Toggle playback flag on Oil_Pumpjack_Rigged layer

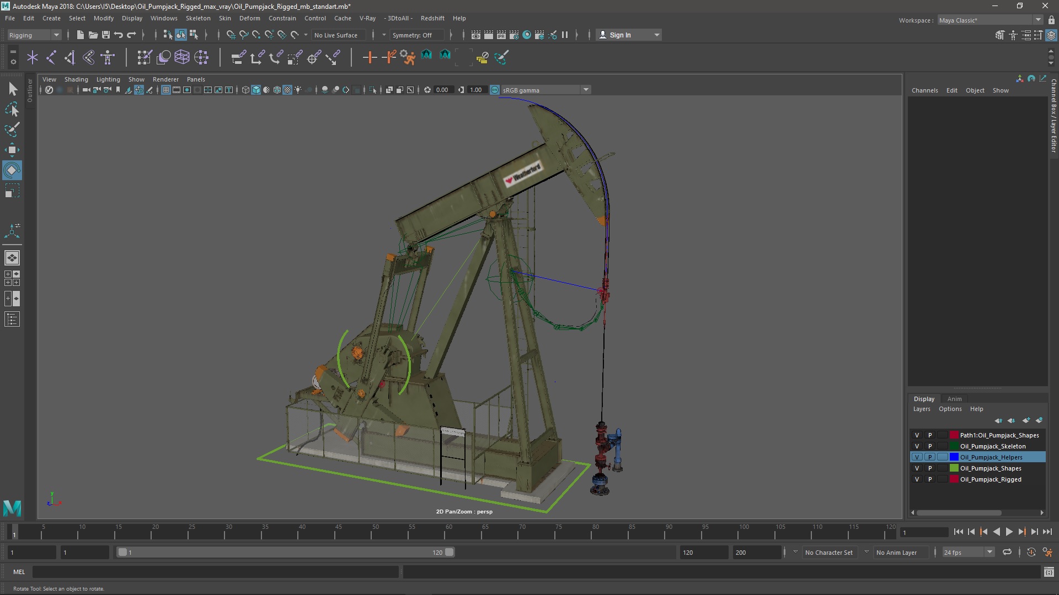click(929, 479)
